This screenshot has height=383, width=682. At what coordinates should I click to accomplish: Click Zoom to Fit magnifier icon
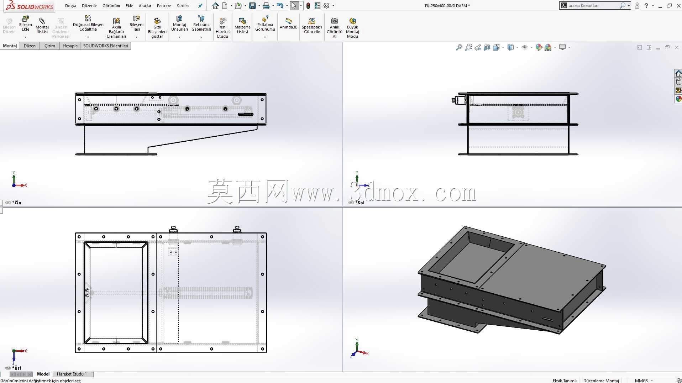coord(459,47)
